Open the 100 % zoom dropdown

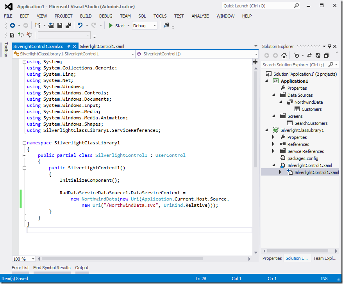tap(33, 259)
